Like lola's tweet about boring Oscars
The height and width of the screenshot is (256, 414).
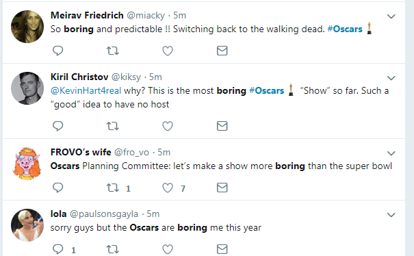pyautogui.click(x=168, y=249)
